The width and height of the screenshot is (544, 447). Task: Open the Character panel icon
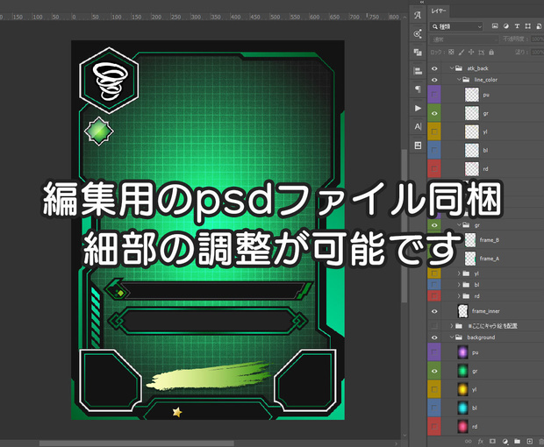pyautogui.click(x=418, y=127)
